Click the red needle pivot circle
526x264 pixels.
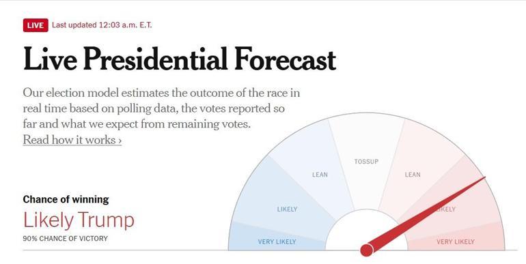[367, 250]
